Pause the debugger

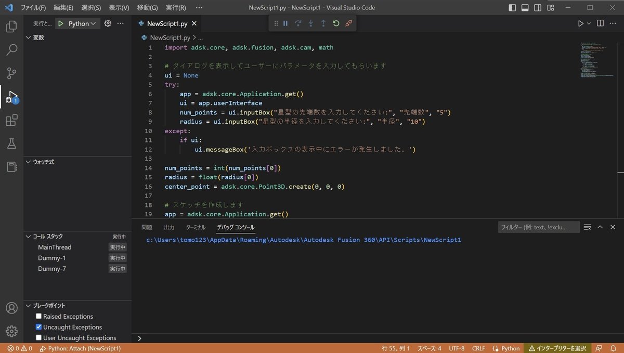pyautogui.click(x=285, y=23)
